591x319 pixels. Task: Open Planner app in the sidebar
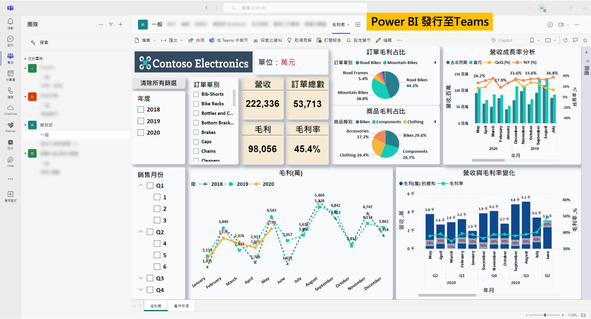pos(10,125)
